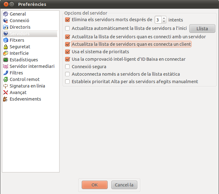Image resolution: width=219 pixels, height=194 pixels.
Task: Select the Connexió globe icon
Action: click(x=6, y=21)
